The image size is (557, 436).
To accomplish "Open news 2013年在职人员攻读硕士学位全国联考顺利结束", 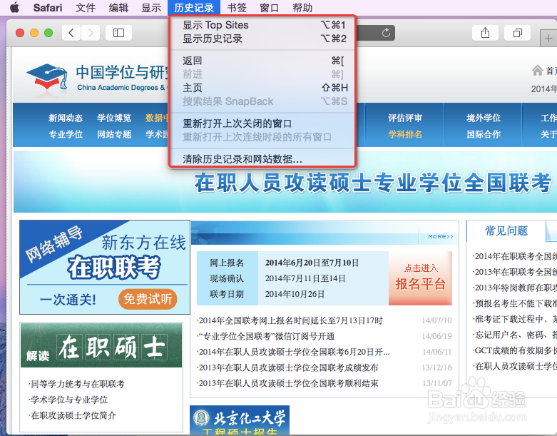I will click(287, 383).
